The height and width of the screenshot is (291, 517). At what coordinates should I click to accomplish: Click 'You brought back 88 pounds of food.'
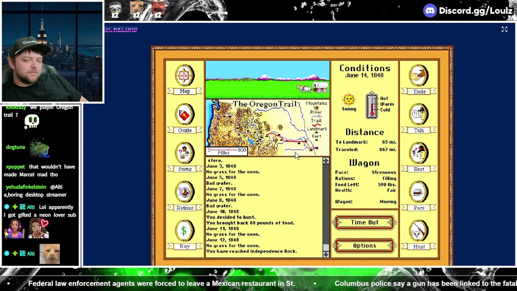(x=250, y=223)
